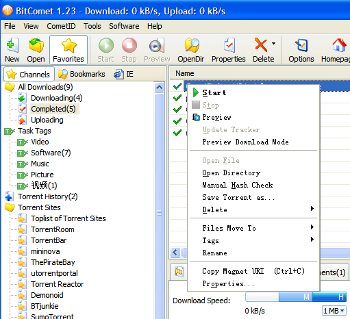Choose Properties... in the context menu
The height and width of the screenshot is (319, 350).
(253, 283)
